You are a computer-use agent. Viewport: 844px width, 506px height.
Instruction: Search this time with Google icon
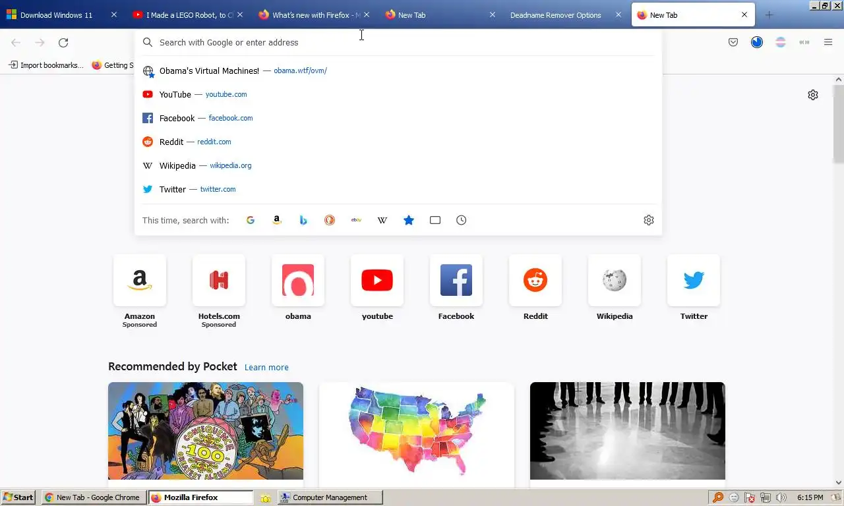tap(251, 220)
